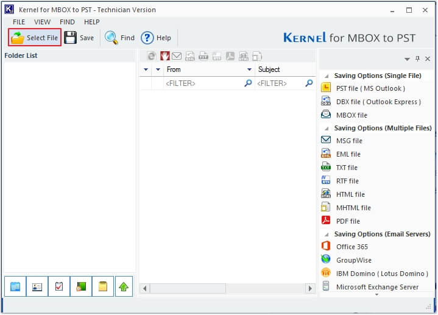438x315 pixels.
Task: Open the saving options pane dropdown arrow
Action: tap(407, 59)
